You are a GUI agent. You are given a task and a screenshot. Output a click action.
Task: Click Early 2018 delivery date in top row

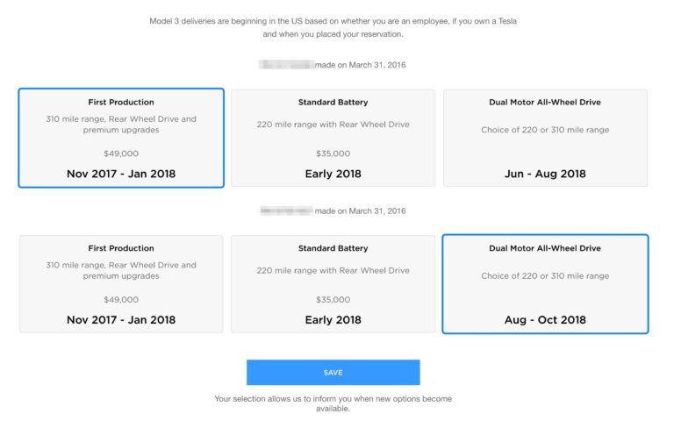coord(333,174)
